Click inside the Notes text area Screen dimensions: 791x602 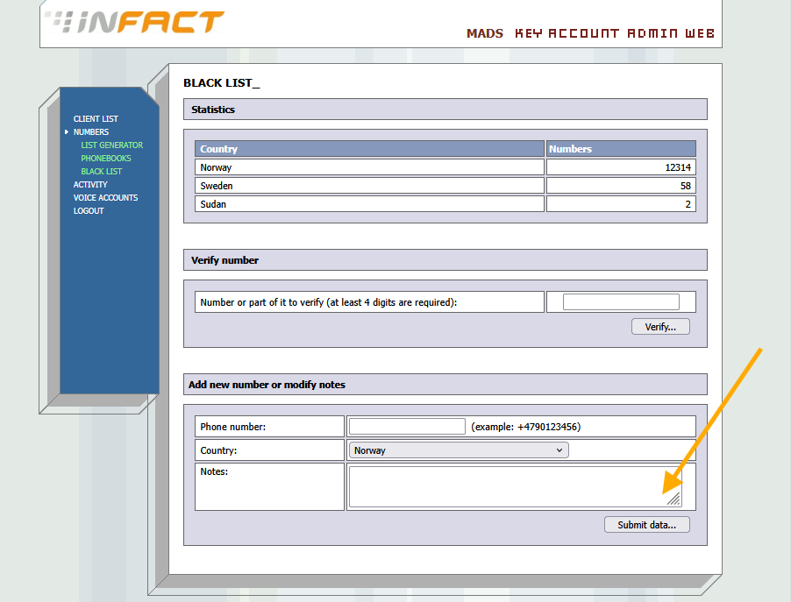pos(515,486)
